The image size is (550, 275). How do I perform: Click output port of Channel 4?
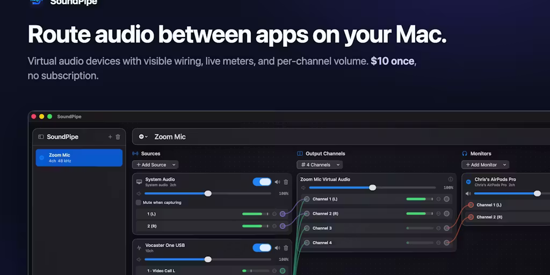click(446, 243)
